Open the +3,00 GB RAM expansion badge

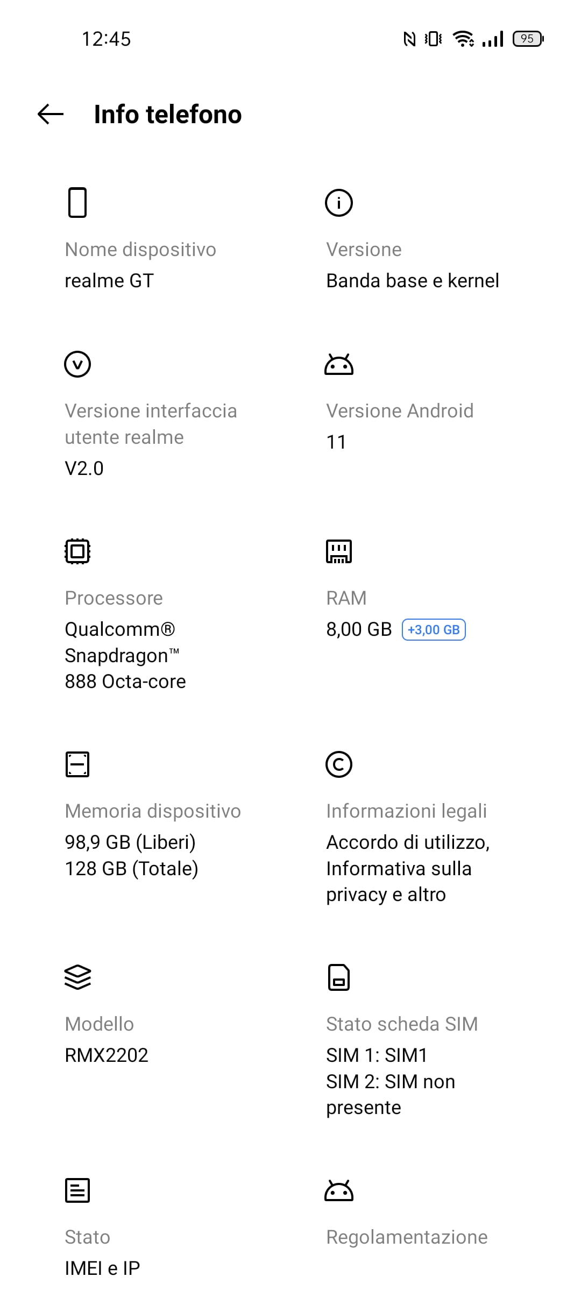434,630
